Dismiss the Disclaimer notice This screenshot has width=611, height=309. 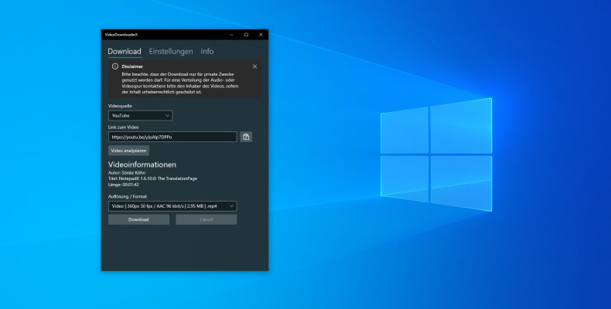(x=254, y=66)
